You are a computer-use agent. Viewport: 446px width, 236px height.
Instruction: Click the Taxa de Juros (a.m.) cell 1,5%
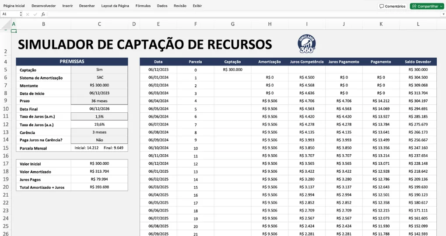pos(99,116)
